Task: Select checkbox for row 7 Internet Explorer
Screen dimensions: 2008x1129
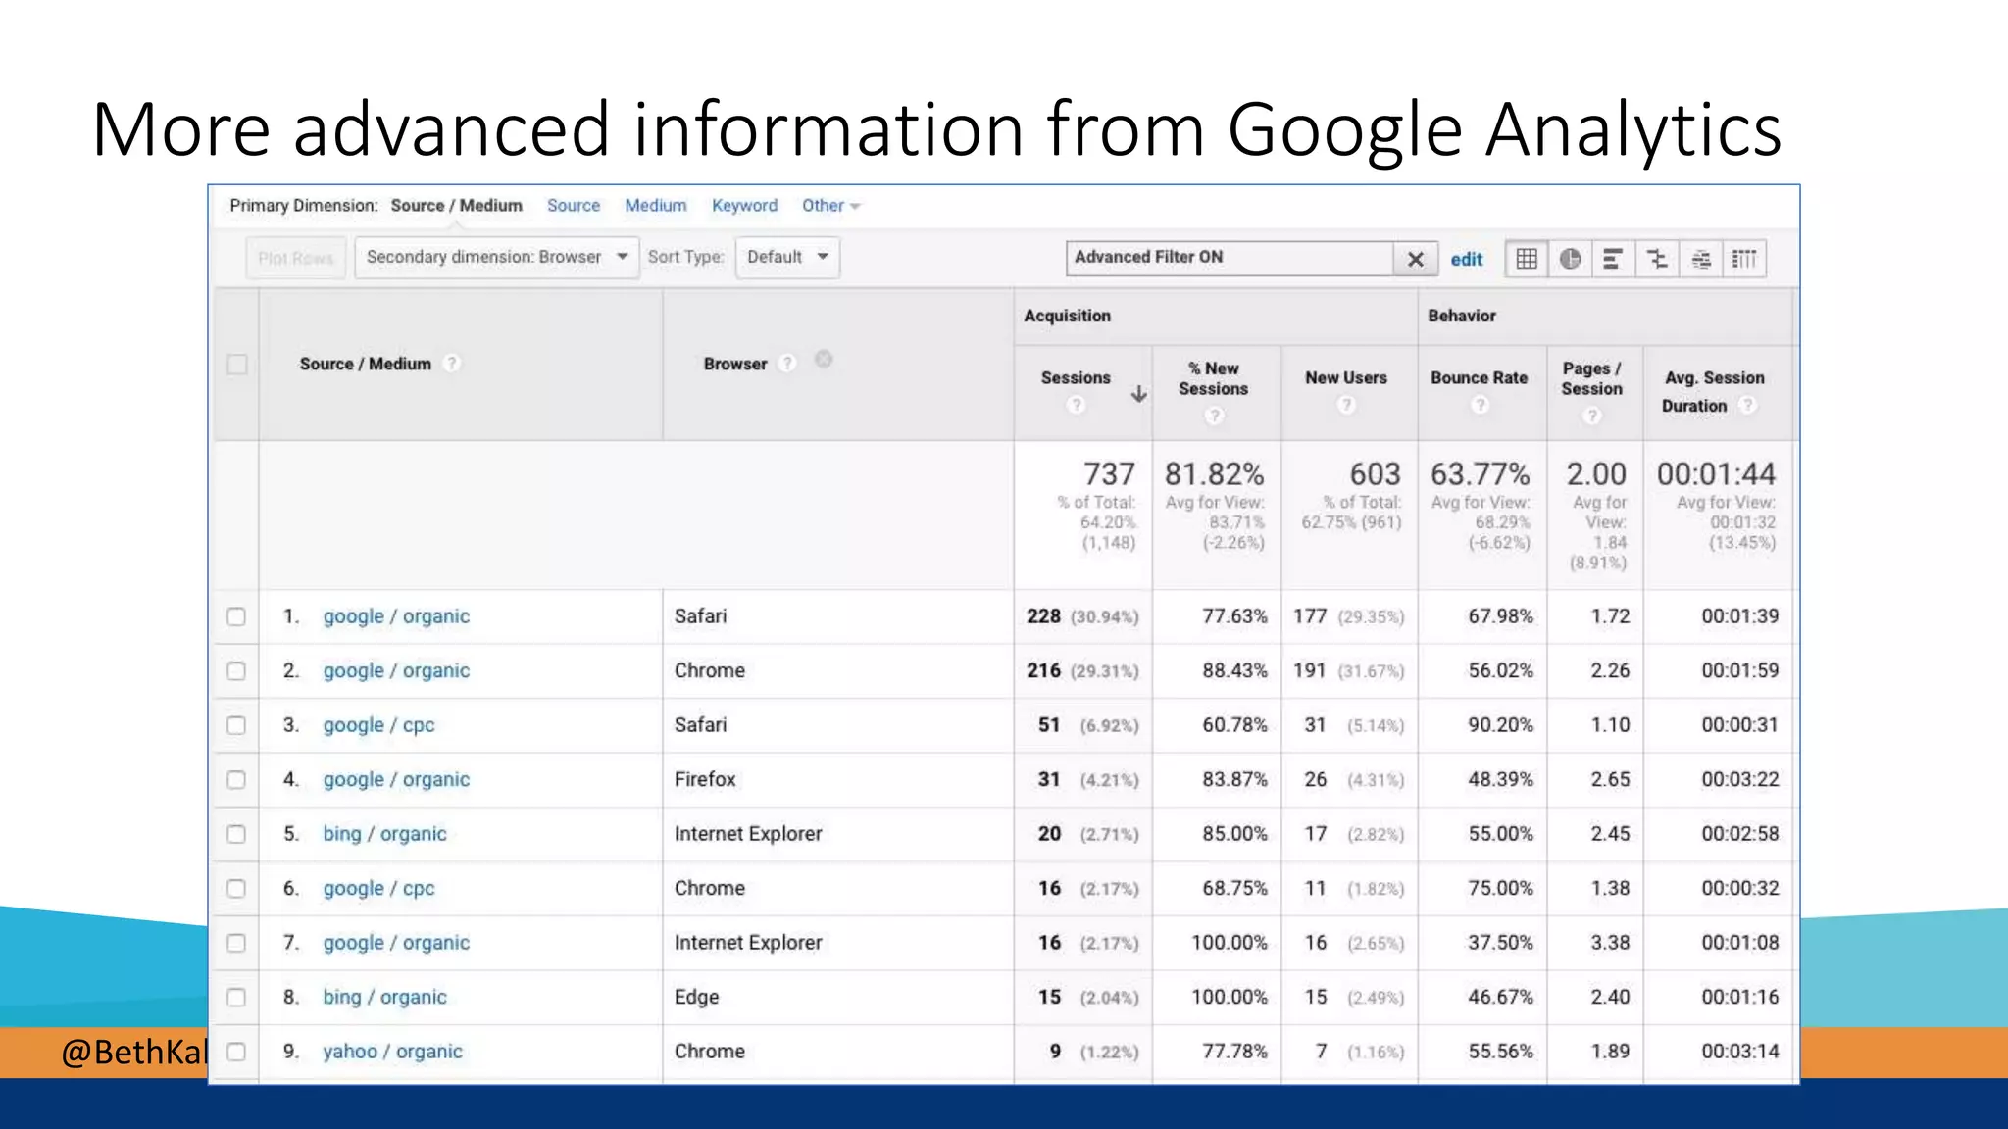Action: (x=236, y=943)
